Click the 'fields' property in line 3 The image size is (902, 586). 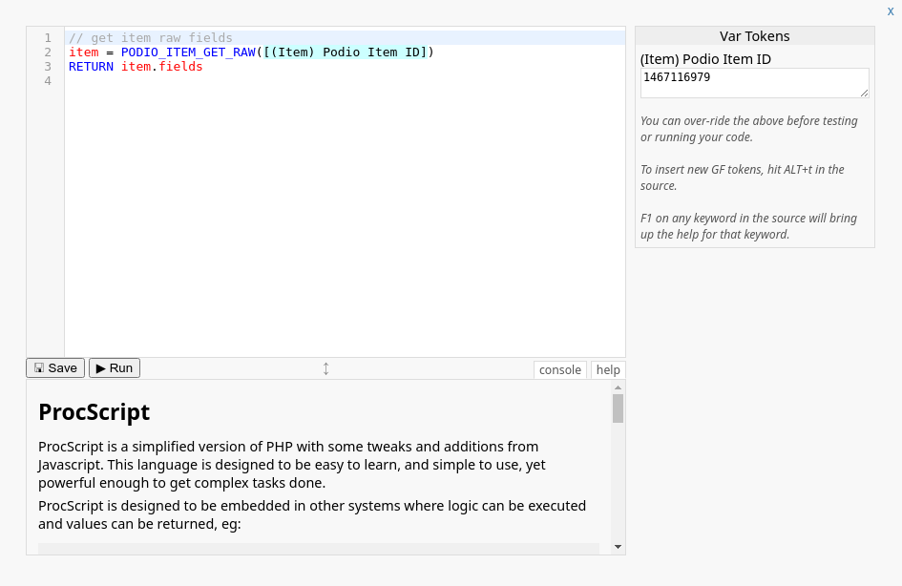click(x=180, y=67)
